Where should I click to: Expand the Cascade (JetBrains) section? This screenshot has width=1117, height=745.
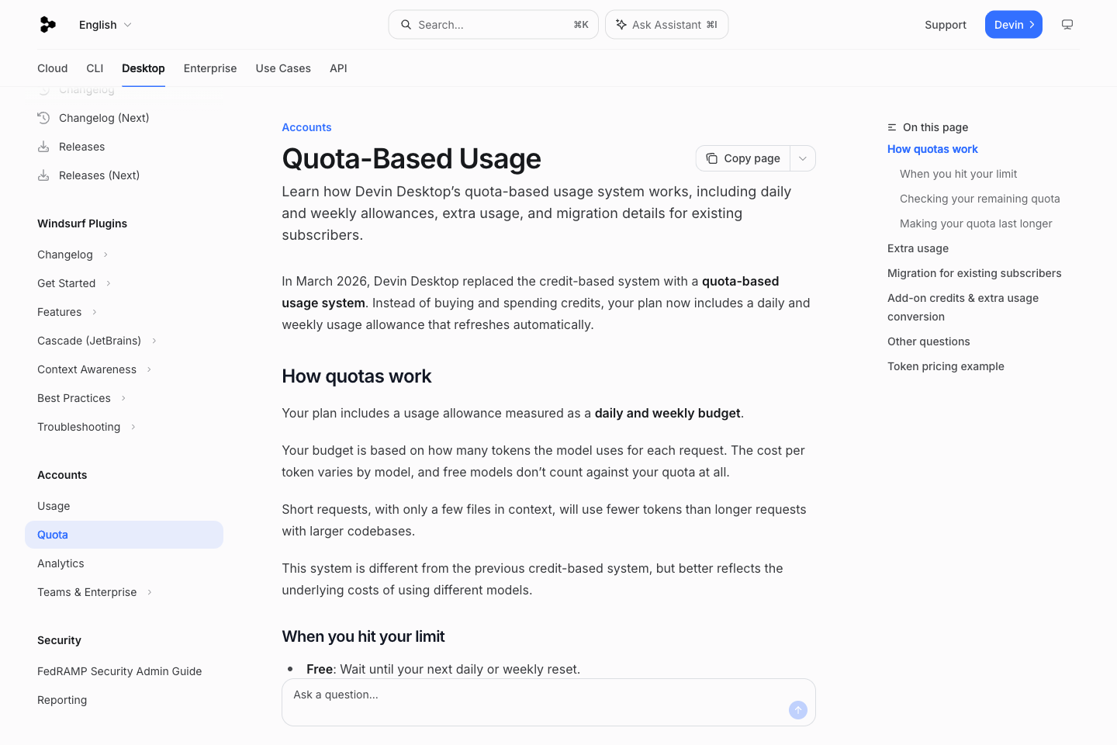154,341
